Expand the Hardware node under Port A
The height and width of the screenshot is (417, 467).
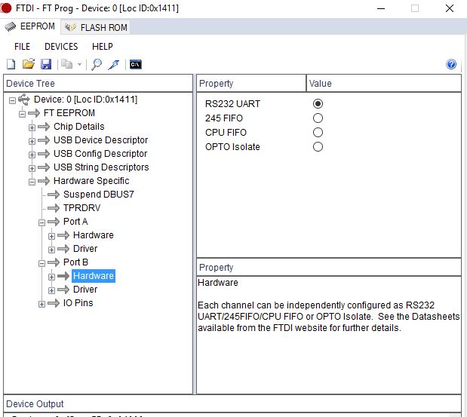[x=51, y=236]
